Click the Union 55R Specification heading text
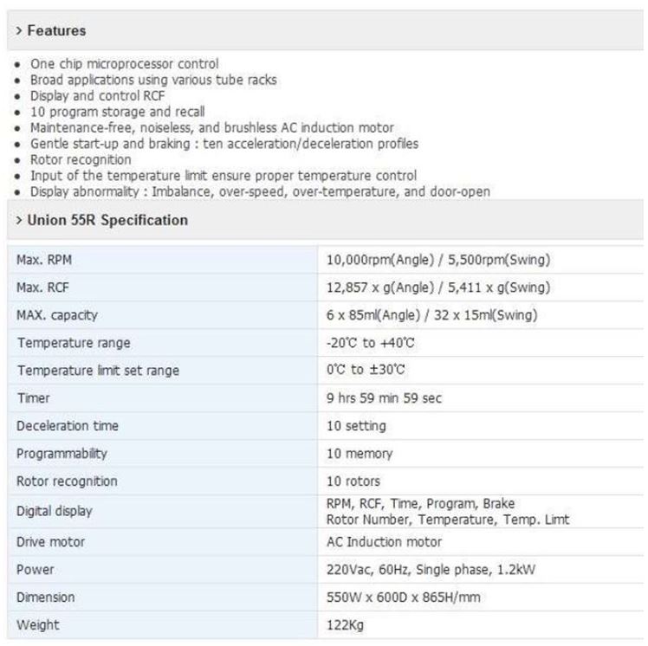Image resolution: width=648 pixels, height=646 pixels. tap(107, 221)
